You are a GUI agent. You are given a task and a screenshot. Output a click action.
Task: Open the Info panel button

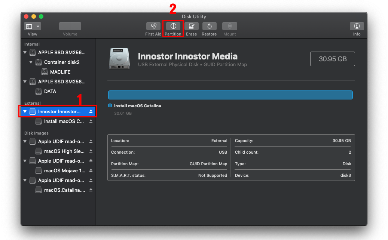357,26
